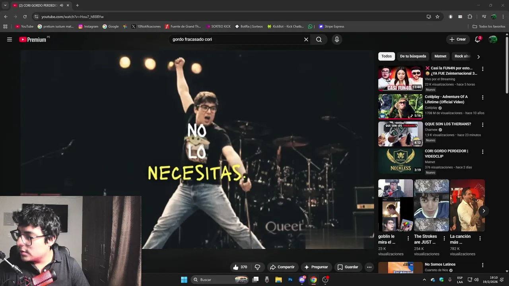The width and height of the screenshot is (509, 286).
Task: Open a new browser tab
Action: [x=77, y=5]
